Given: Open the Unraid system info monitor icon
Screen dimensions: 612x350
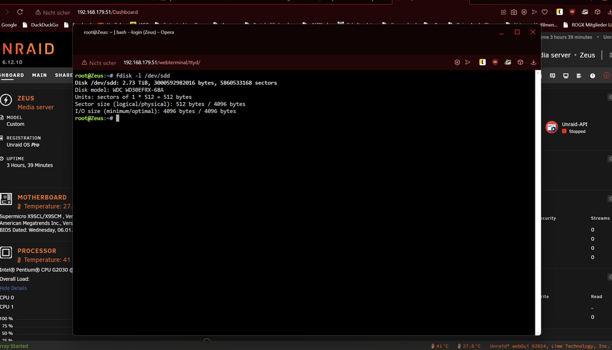Looking at the screenshot, I should [x=565, y=76].
